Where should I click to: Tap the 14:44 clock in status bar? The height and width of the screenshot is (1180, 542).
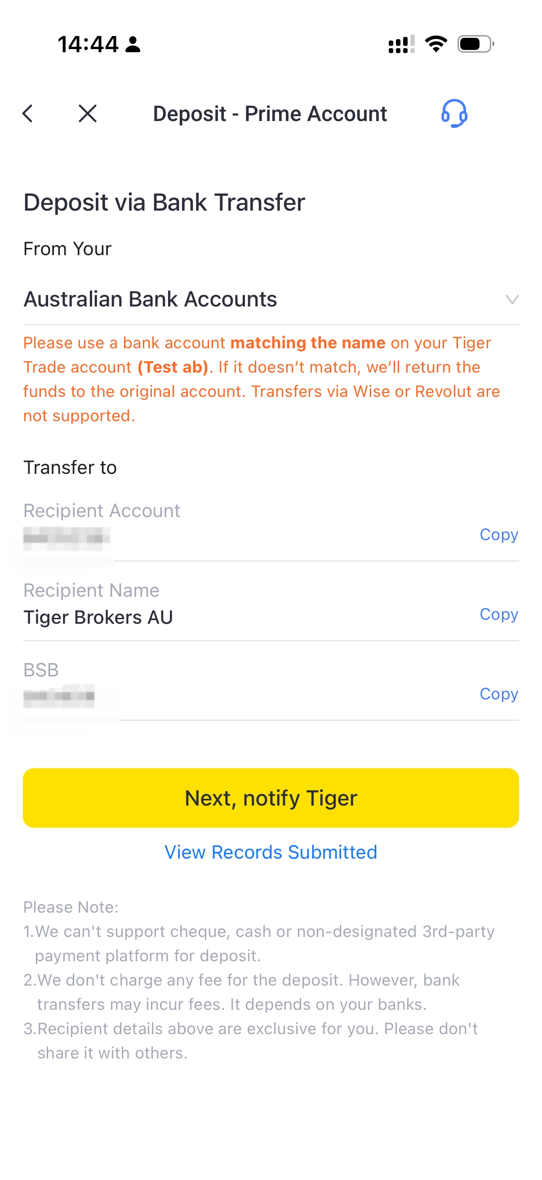coord(88,45)
